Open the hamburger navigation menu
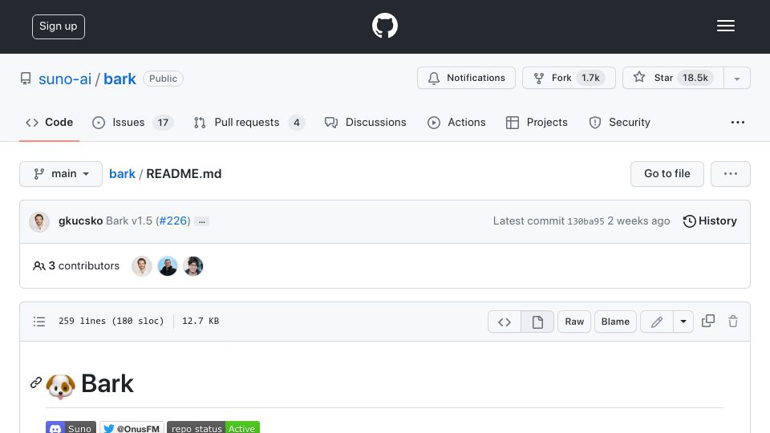The height and width of the screenshot is (433, 770). (x=725, y=26)
